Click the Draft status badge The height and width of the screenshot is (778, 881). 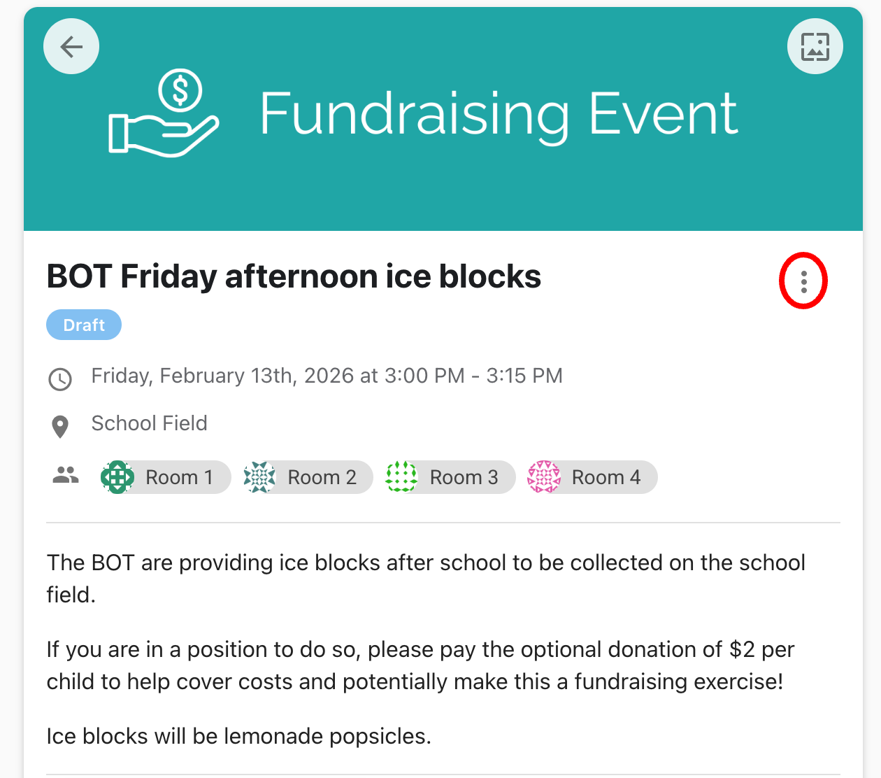point(84,325)
